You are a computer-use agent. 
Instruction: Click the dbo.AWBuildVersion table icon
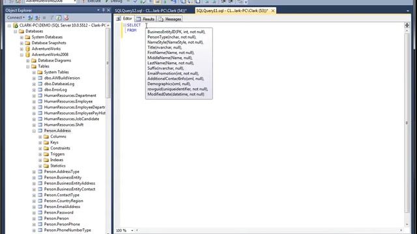(40, 78)
